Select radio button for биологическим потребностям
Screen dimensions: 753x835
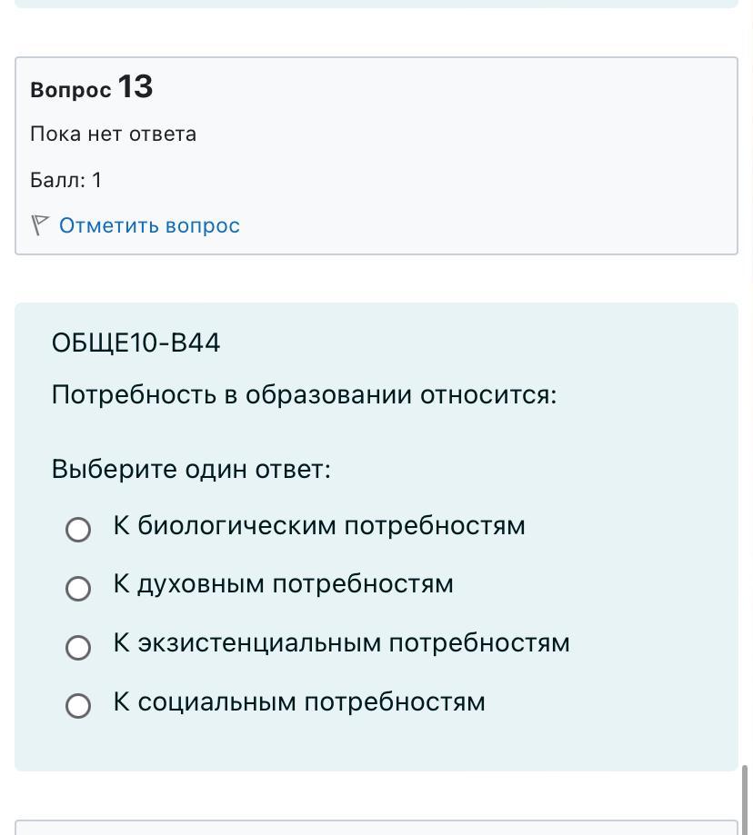click(78, 530)
